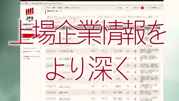Open the アクセス menu item
The width and height of the screenshot is (179, 101).
pyautogui.click(x=48, y=8)
